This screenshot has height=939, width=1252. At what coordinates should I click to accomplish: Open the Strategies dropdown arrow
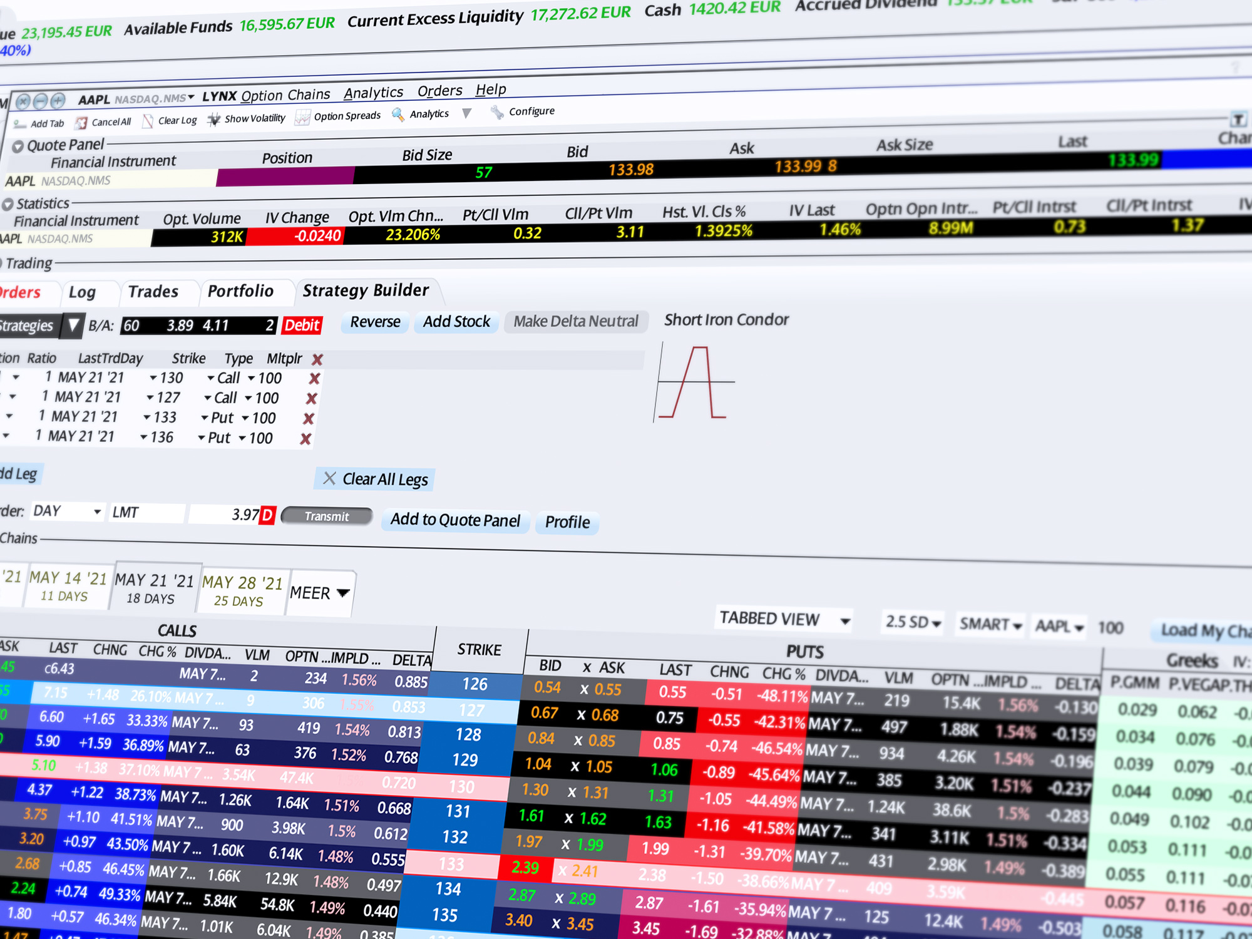point(74,325)
